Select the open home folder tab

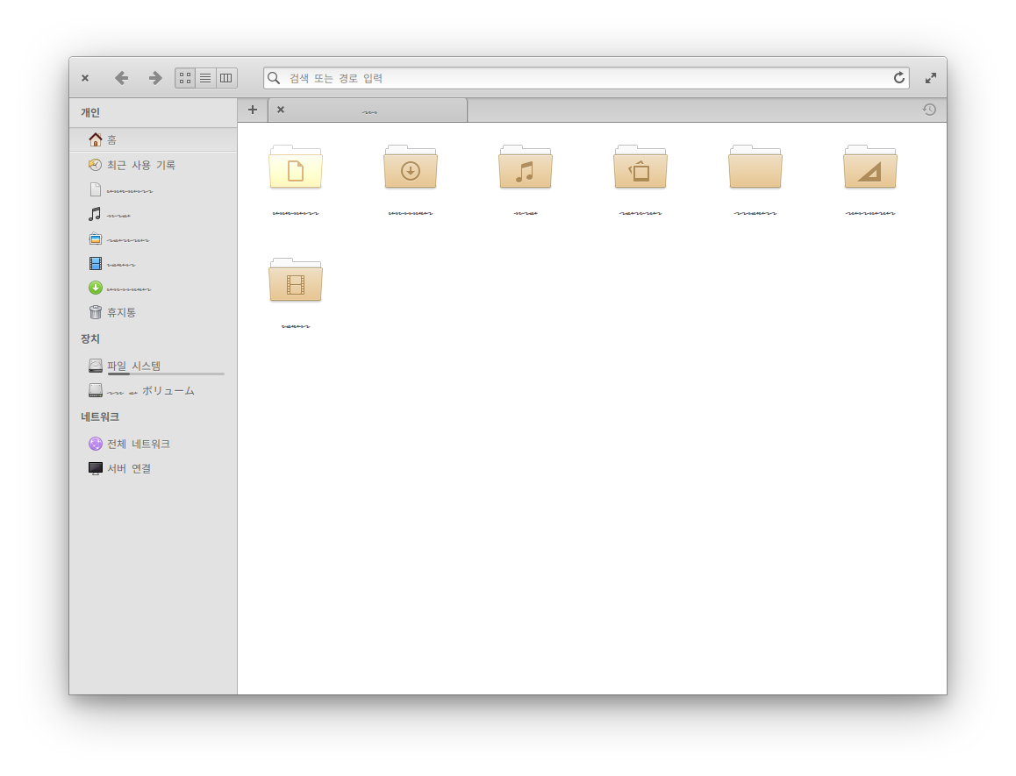[x=368, y=110]
